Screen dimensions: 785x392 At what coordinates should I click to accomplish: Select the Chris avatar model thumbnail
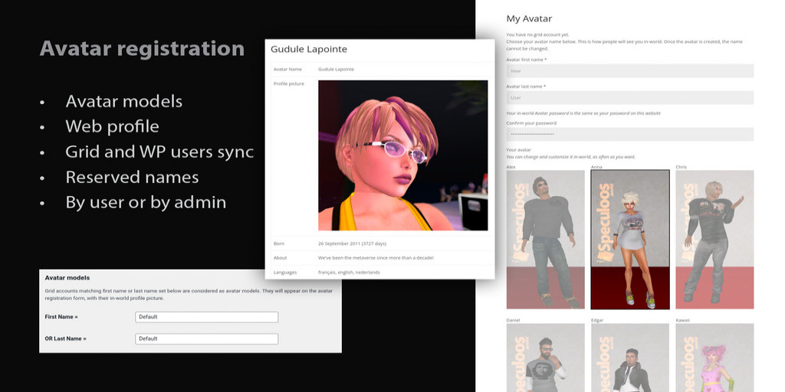click(714, 240)
